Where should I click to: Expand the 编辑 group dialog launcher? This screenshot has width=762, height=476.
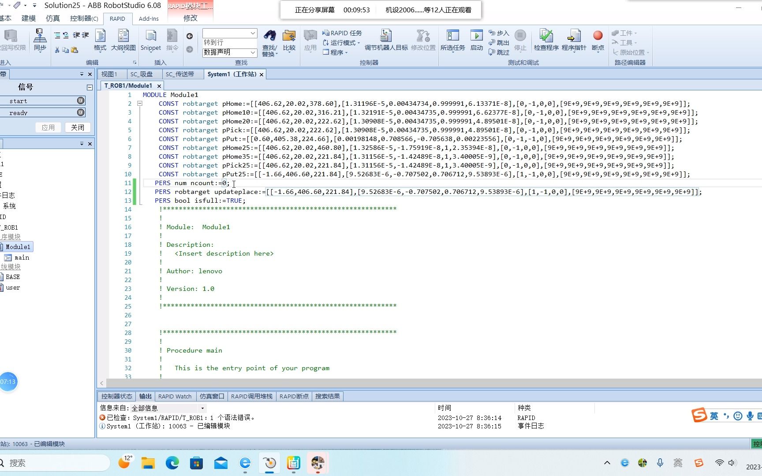(x=134, y=63)
